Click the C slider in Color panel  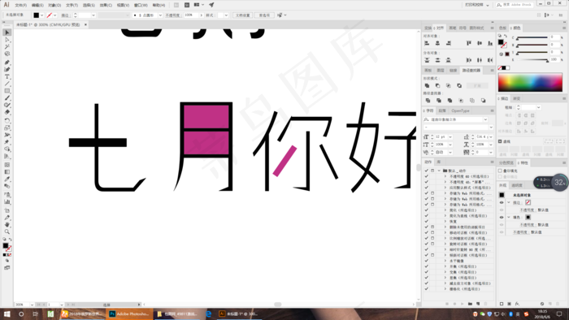click(x=532, y=37)
